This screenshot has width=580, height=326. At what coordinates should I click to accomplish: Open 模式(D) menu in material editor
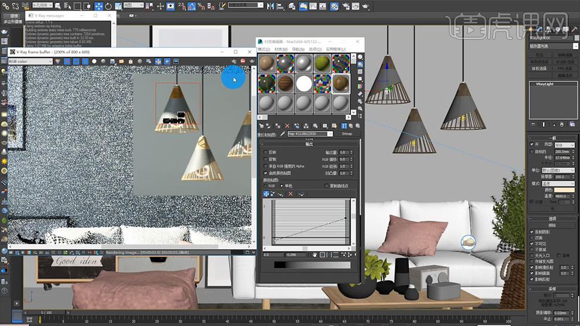click(264, 49)
